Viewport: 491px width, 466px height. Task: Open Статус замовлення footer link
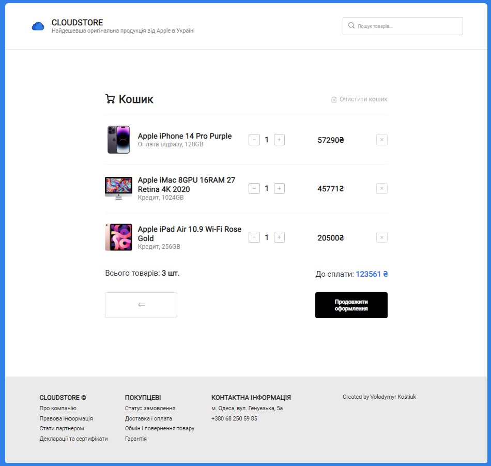tap(150, 409)
